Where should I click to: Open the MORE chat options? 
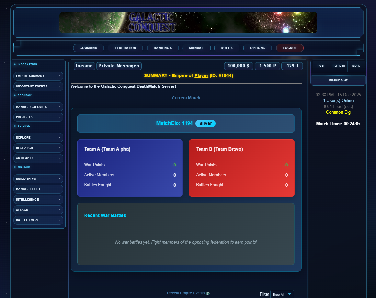356,66
